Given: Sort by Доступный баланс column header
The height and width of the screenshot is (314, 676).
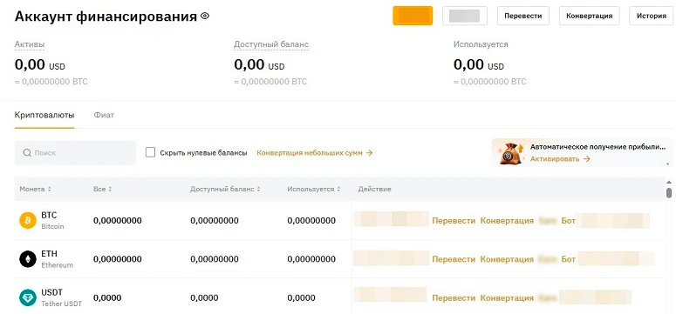Looking at the screenshot, I should [x=225, y=190].
